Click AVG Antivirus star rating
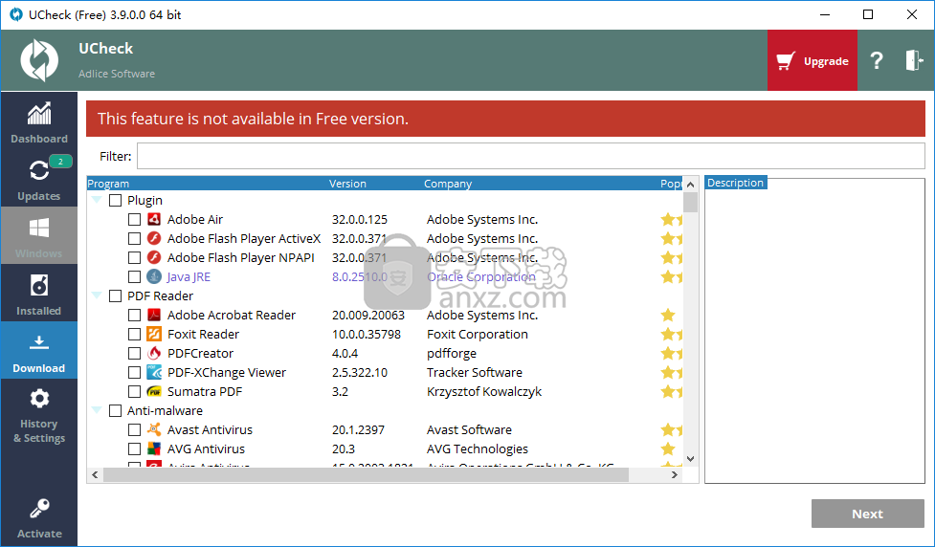The width and height of the screenshot is (935, 547). point(668,449)
